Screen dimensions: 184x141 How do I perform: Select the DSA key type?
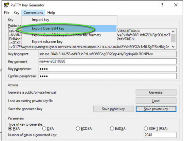click(x=48, y=128)
